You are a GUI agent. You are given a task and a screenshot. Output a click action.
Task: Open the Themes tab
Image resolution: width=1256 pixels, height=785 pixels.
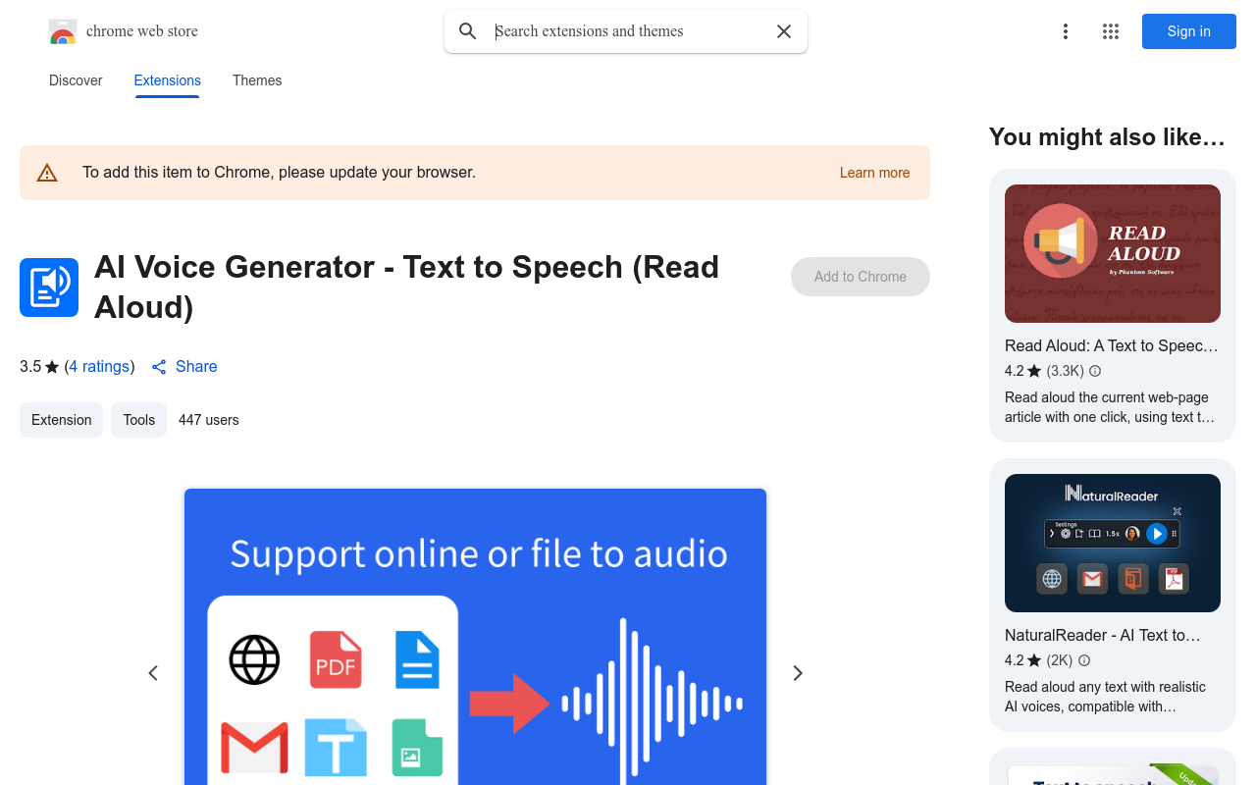257,80
